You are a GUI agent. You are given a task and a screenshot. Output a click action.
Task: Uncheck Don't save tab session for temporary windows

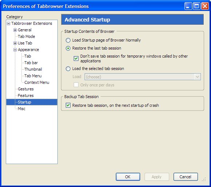(x=76, y=58)
